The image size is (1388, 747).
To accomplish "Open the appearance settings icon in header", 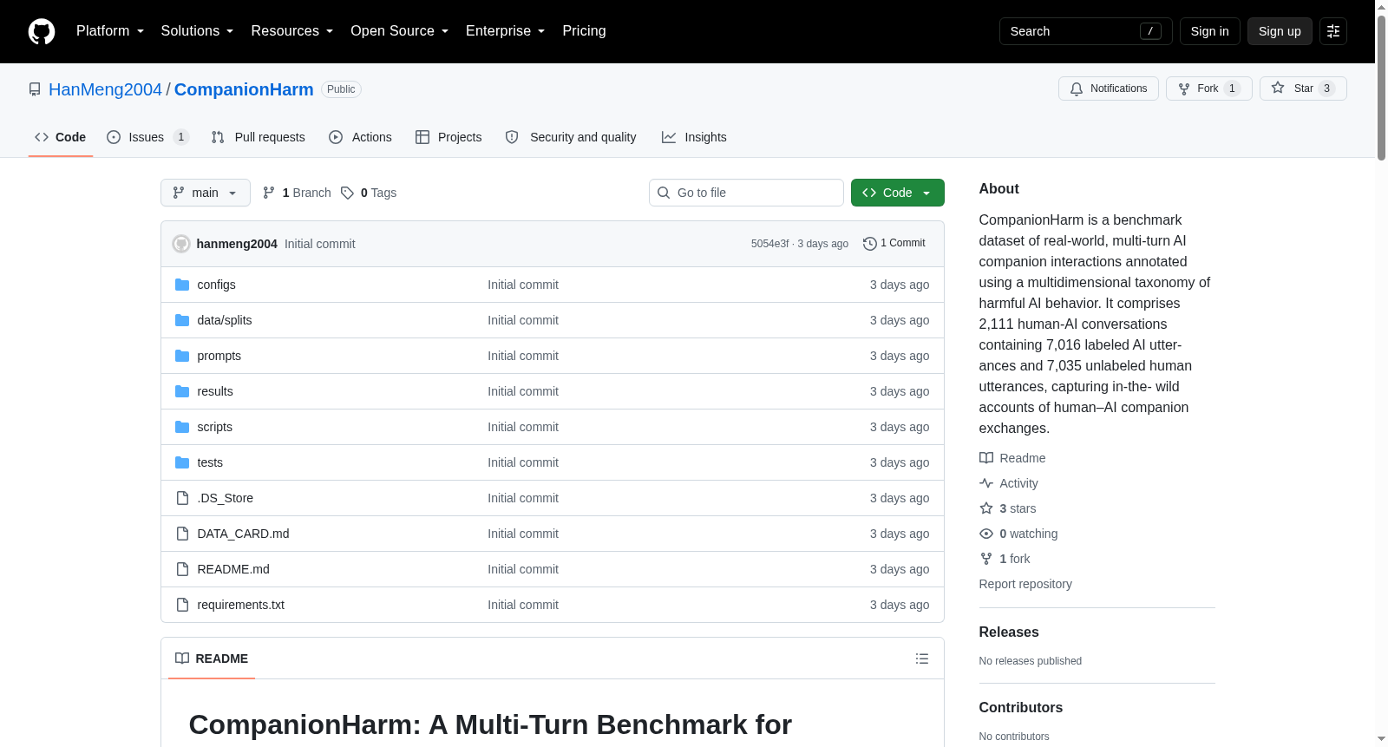I will click(x=1333, y=31).
